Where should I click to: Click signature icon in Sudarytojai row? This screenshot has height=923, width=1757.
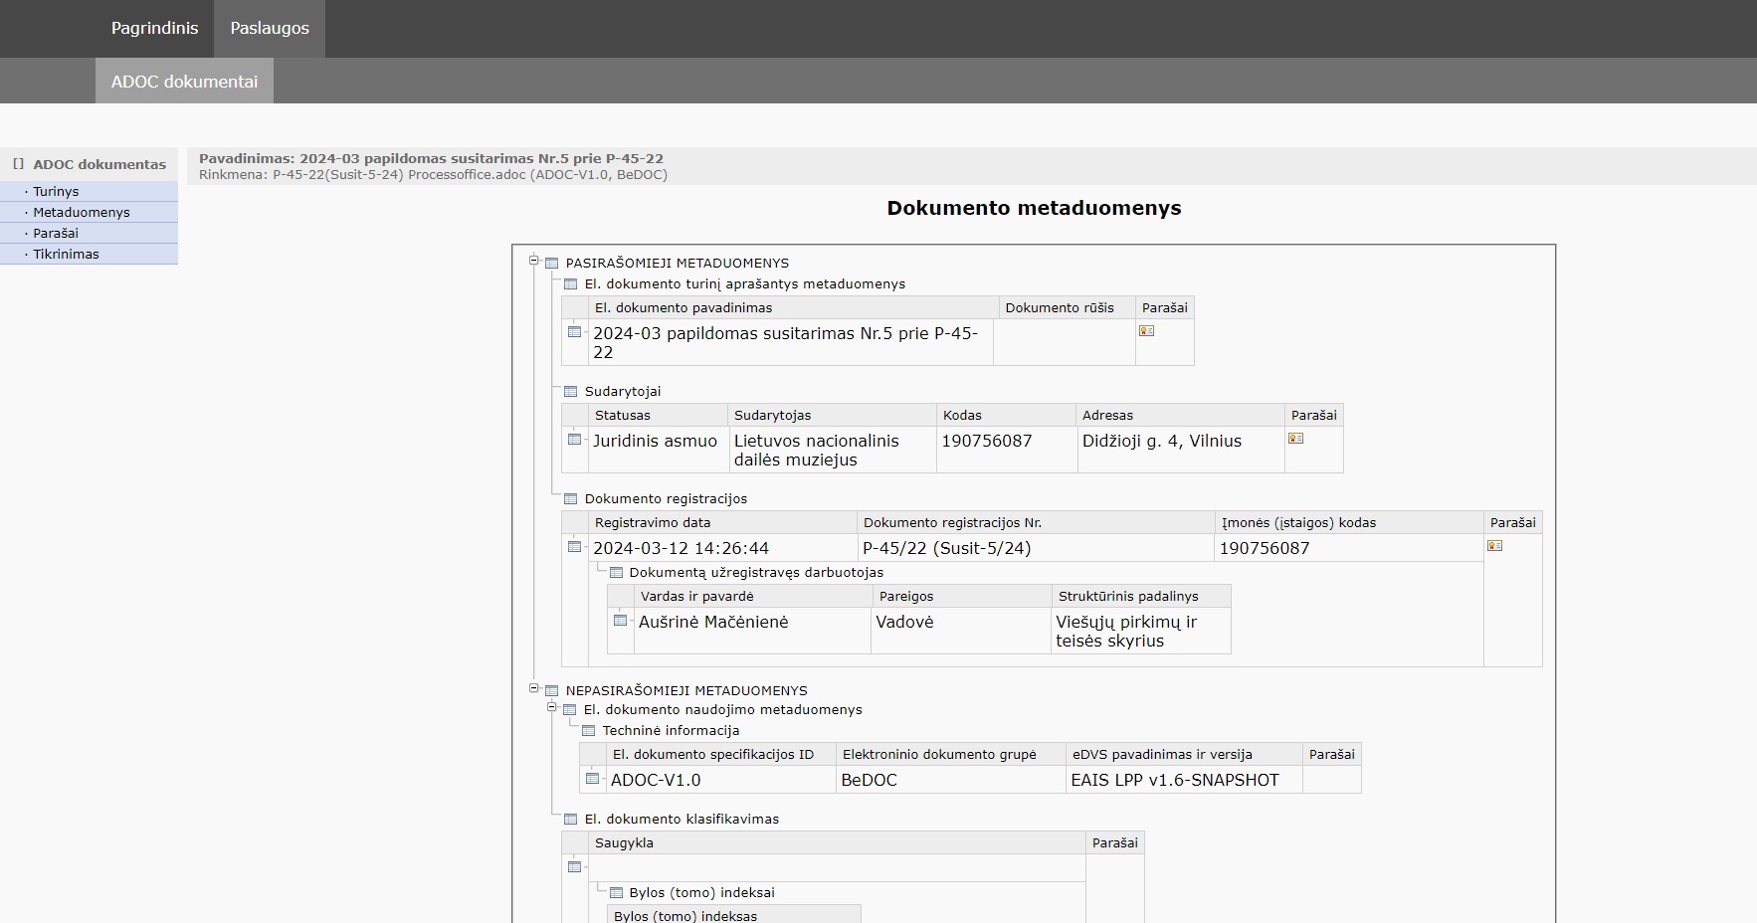[x=1295, y=439]
